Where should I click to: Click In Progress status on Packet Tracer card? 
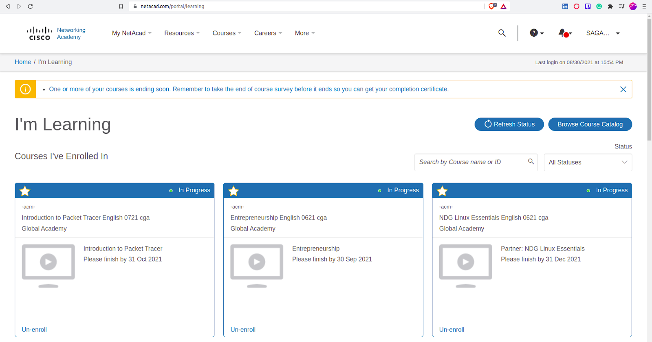point(190,190)
